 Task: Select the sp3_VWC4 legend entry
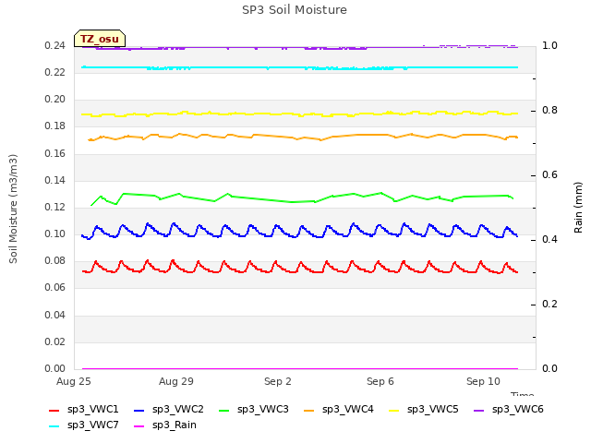click(339, 409)
